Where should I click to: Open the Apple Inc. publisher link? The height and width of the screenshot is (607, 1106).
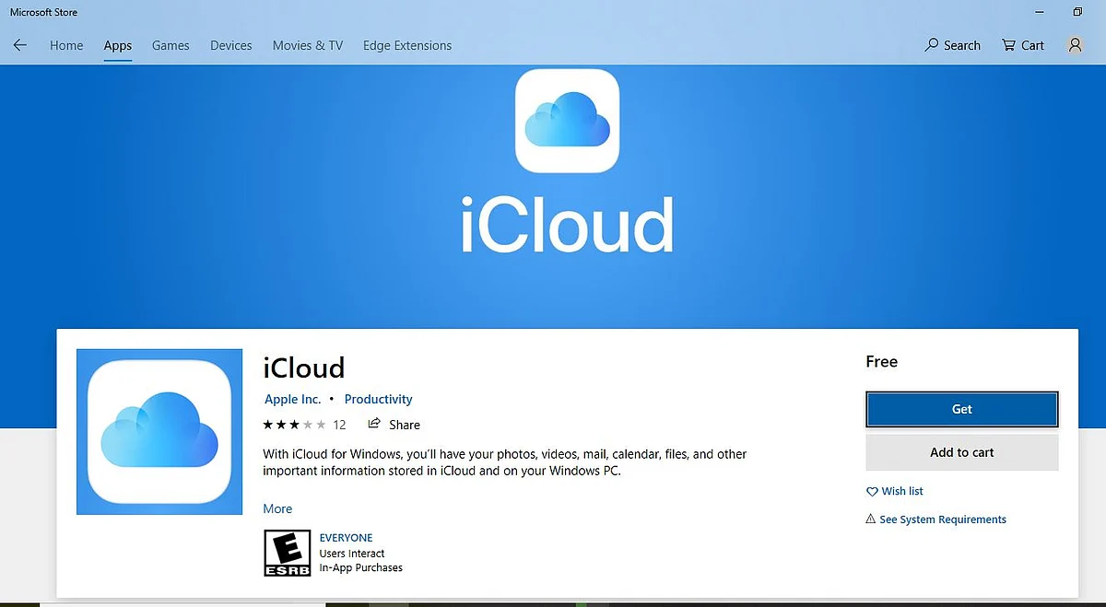point(293,399)
